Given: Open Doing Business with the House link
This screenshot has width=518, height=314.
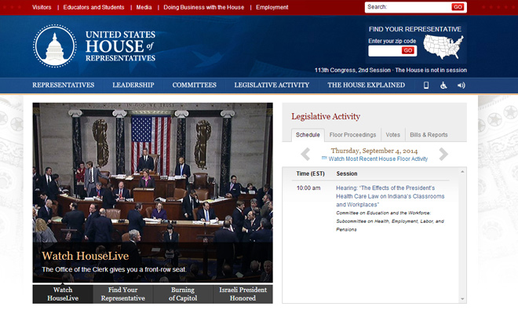Looking at the screenshot, I should point(204,7).
